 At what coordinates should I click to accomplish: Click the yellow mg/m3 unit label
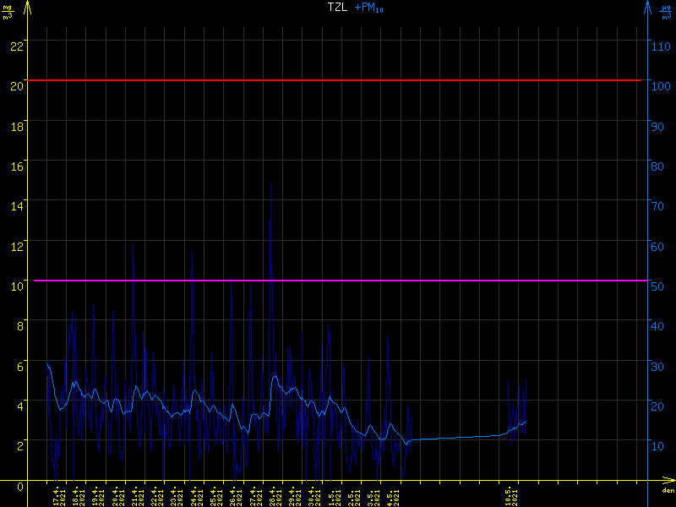click(x=8, y=12)
